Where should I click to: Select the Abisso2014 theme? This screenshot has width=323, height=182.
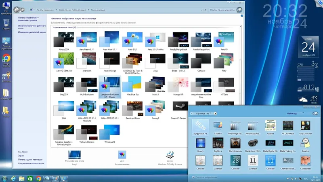[64, 41]
